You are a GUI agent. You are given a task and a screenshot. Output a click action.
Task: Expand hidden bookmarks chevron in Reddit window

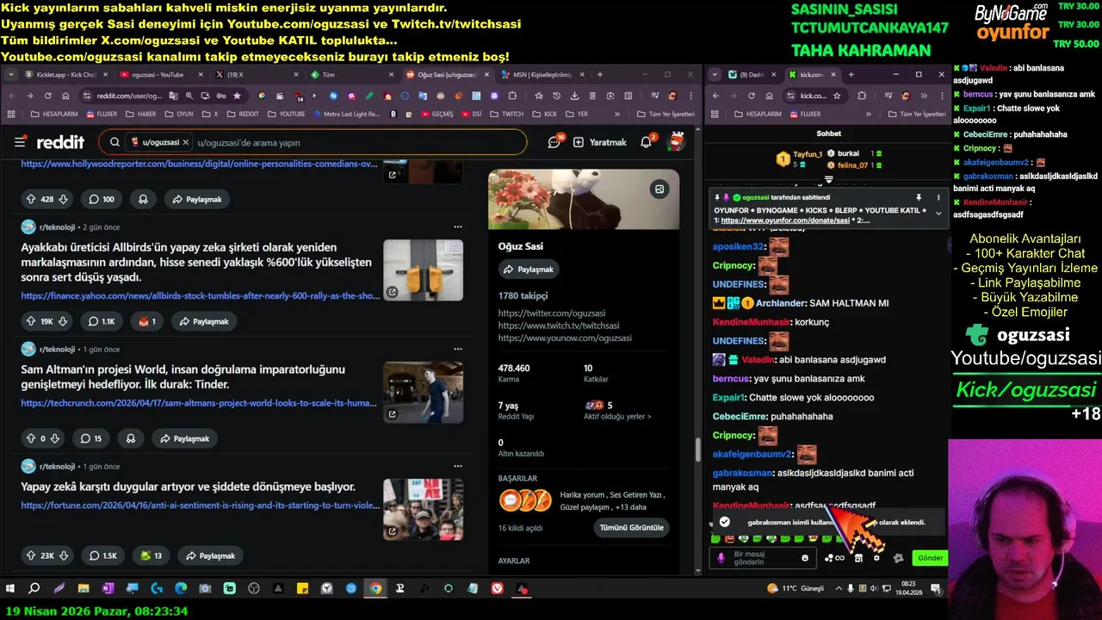(x=616, y=114)
